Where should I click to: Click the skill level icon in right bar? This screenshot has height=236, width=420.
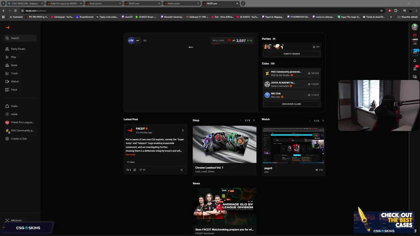click(415, 35)
